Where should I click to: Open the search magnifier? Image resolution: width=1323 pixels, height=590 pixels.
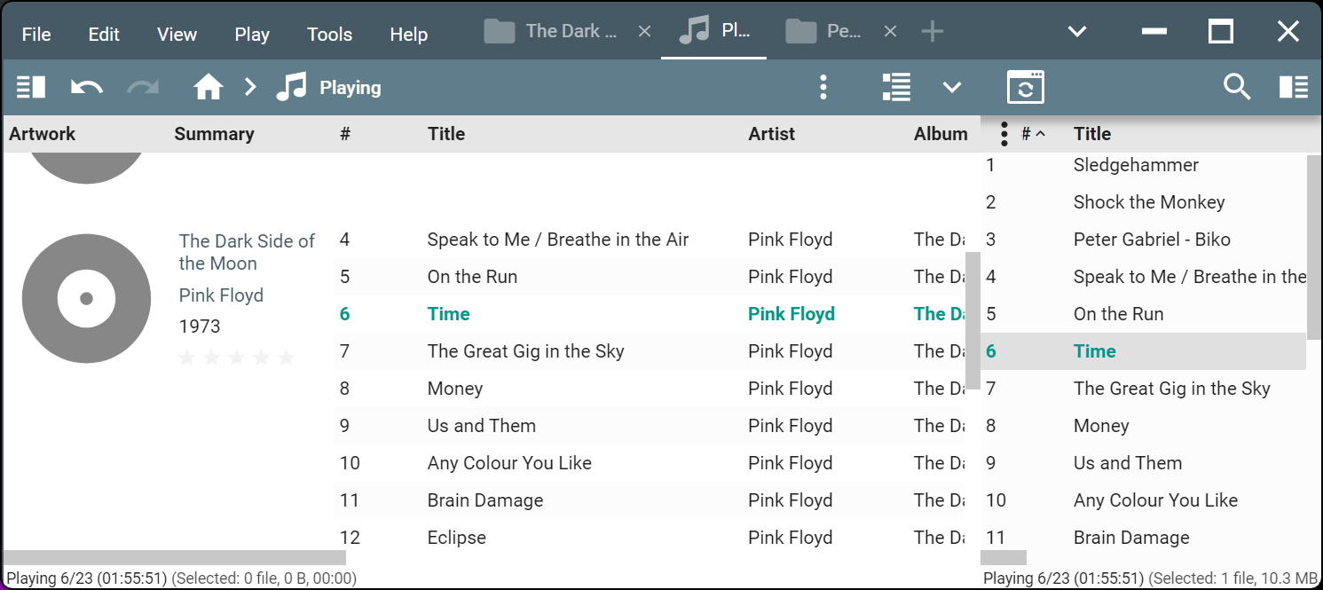tap(1236, 87)
